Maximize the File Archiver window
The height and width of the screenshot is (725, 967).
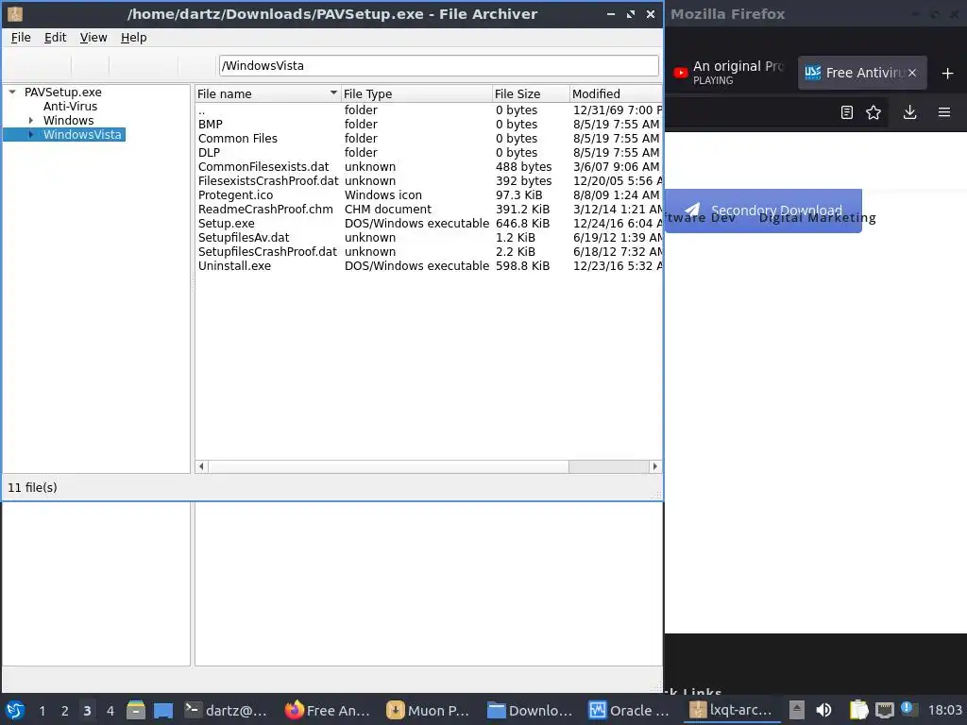click(630, 14)
